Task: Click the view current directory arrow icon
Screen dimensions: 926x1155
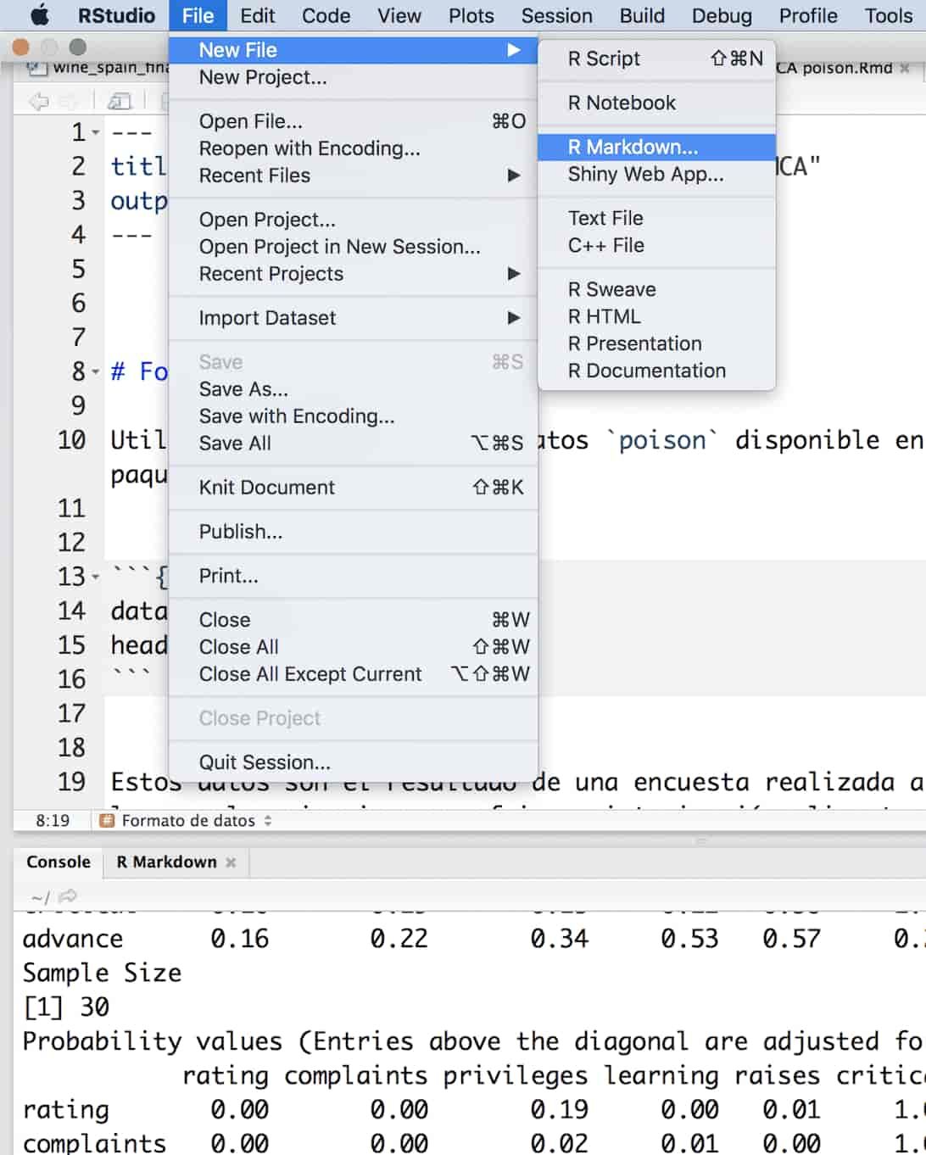Action: (68, 896)
